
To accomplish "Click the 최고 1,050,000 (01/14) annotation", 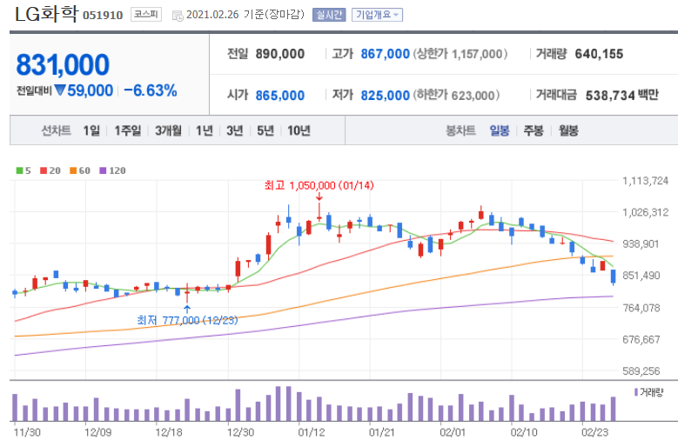I will [x=319, y=185].
